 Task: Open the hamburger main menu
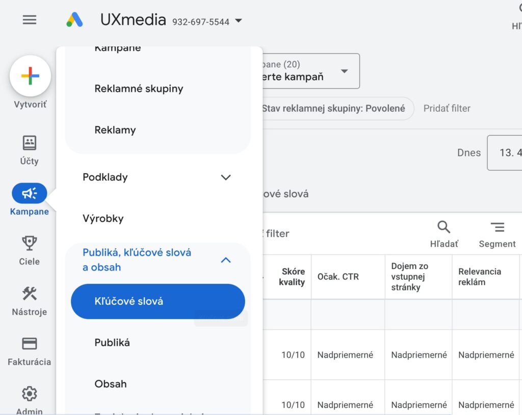click(x=29, y=20)
